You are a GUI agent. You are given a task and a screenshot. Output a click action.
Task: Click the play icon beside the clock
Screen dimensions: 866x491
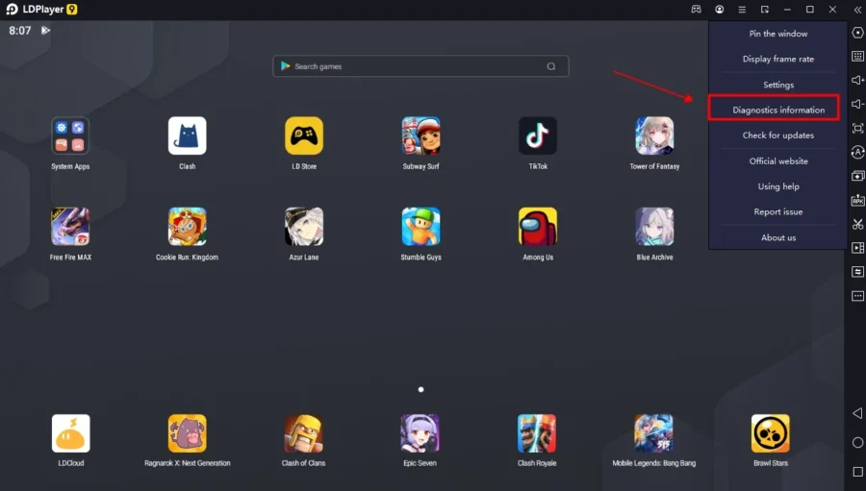pos(46,31)
